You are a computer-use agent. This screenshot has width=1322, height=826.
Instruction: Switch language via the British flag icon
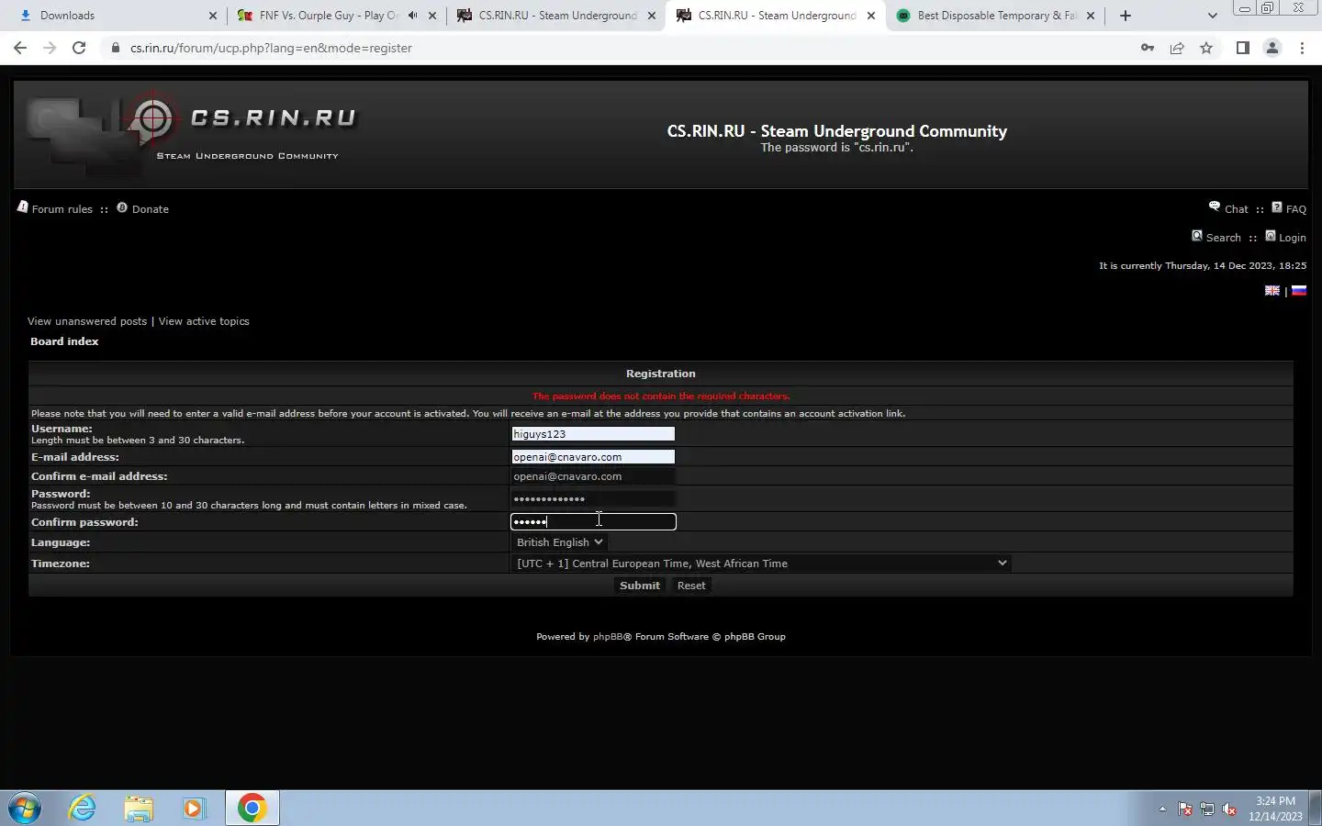click(x=1272, y=290)
